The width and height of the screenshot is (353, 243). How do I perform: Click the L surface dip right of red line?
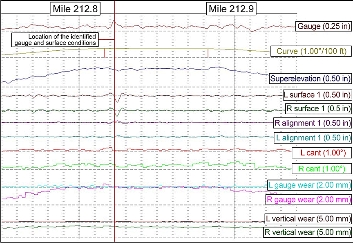[118, 101]
